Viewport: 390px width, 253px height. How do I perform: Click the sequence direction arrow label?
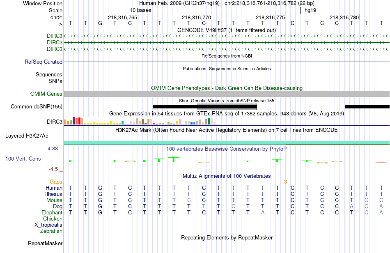tap(58, 24)
